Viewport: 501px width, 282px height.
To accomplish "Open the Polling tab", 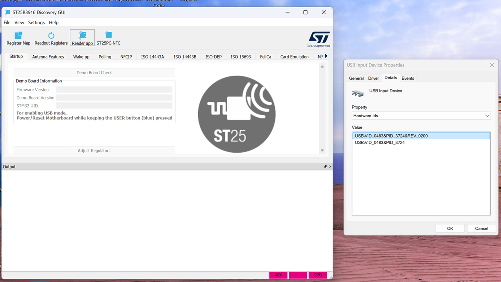I will [x=105, y=57].
